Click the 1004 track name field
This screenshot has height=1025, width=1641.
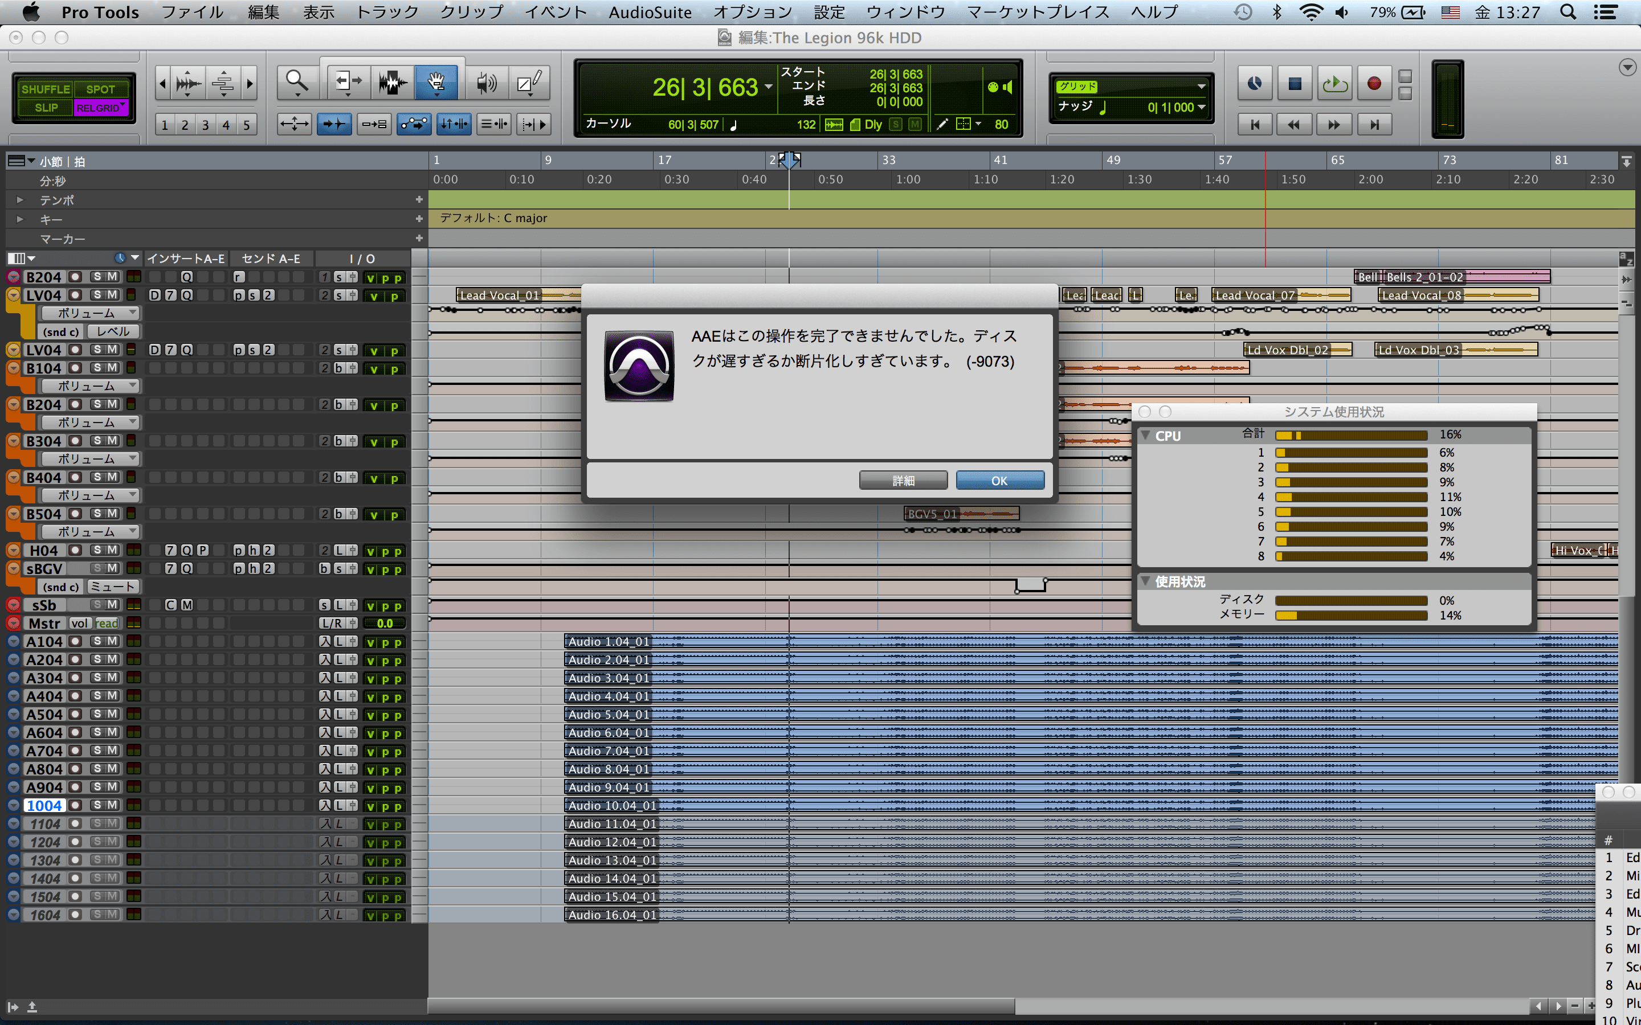[45, 805]
